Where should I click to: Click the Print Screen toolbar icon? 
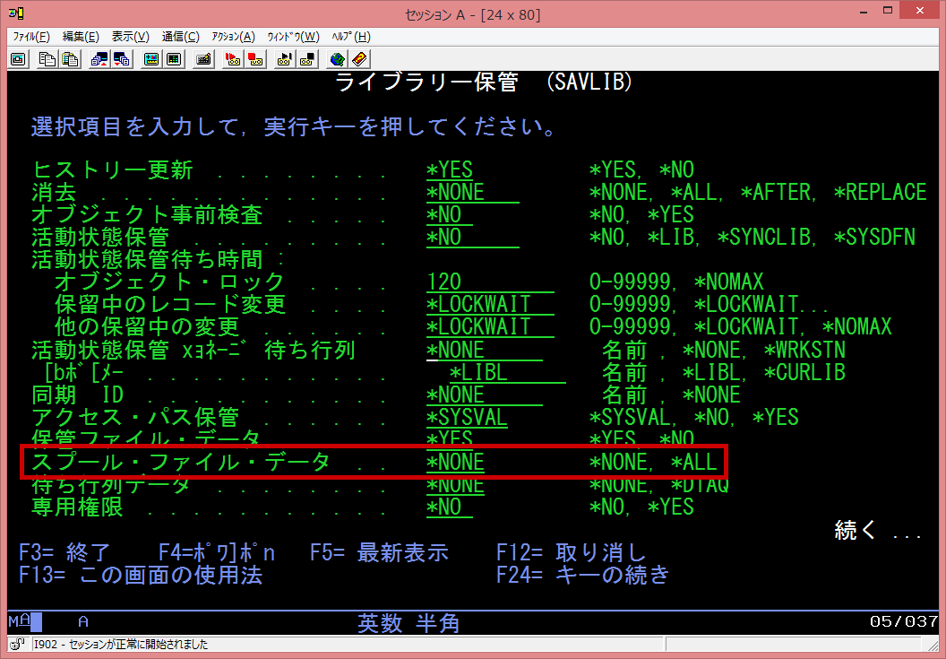click(17, 59)
